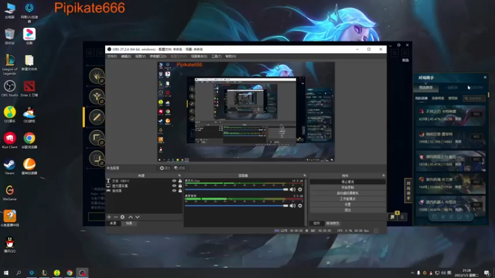The height and width of the screenshot is (278, 495).
Task: Open source properties gear in sources toolbar
Action: pyautogui.click(x=123, y=217)
